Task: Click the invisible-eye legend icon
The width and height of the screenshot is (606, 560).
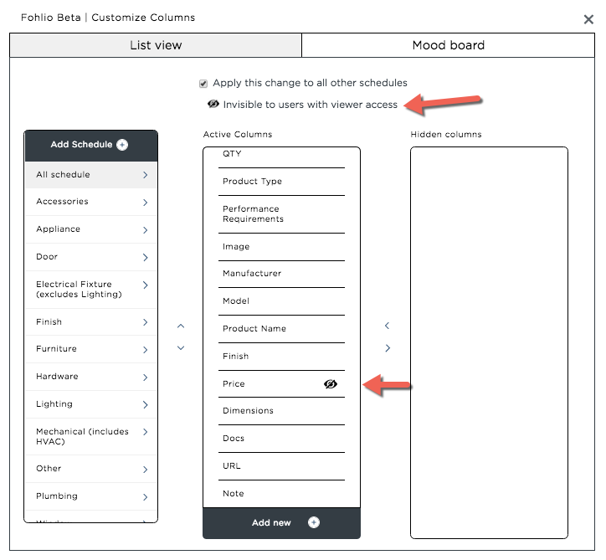Action: [x=213, y=104]
